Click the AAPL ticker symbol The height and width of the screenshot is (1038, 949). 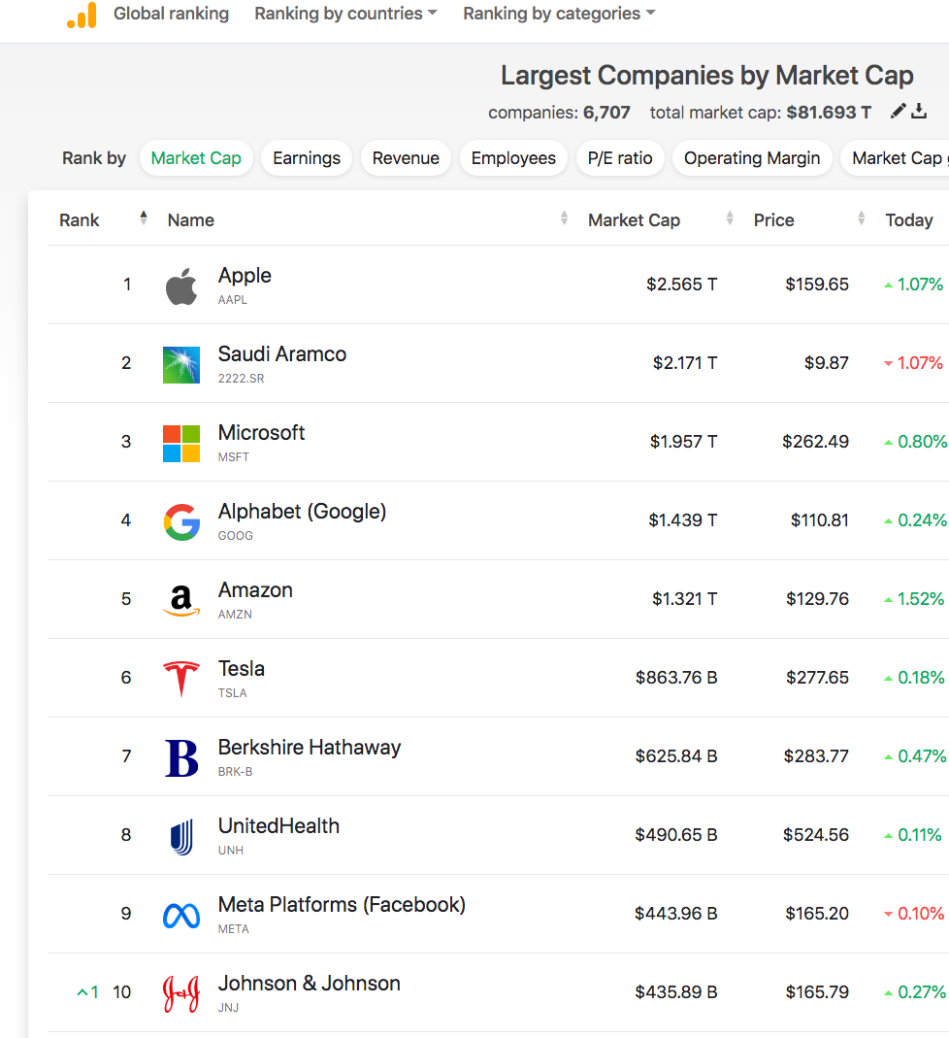[x=233, y=300]
